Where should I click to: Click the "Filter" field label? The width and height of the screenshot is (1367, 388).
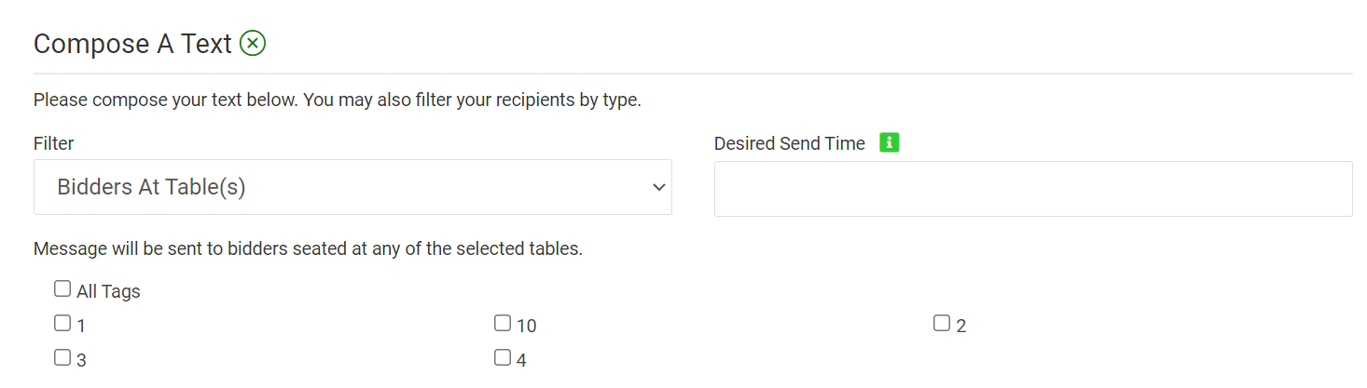click(x=54, y=143)
